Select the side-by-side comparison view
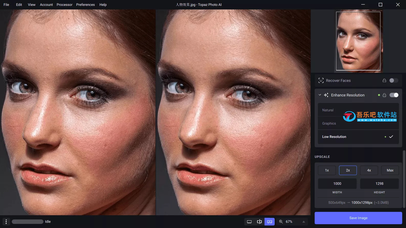Viewport: 406px width, 228px height. [x=269, y=222]
